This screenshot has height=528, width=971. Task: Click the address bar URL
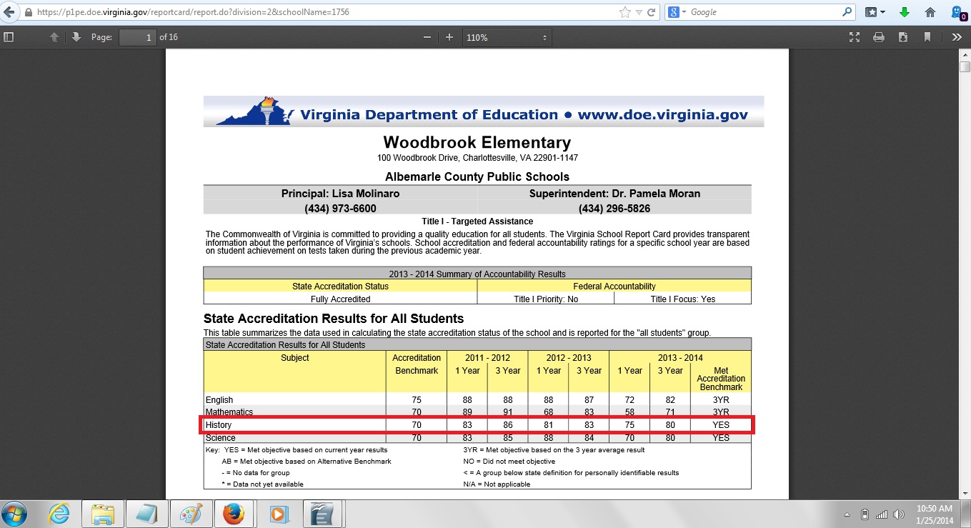click(193, 12)
